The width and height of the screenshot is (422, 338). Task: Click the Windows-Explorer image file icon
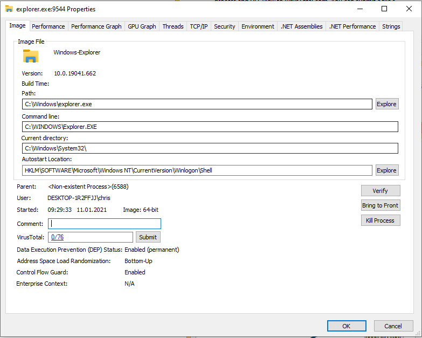tap(30, 56)
